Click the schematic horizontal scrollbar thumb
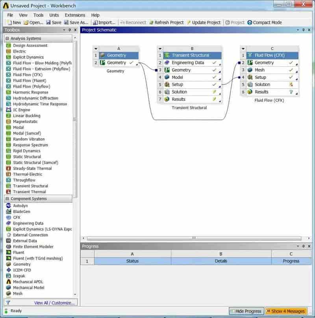Image resolution: width=315 pixels, height=318 pixels. click(x=194, y=238)
